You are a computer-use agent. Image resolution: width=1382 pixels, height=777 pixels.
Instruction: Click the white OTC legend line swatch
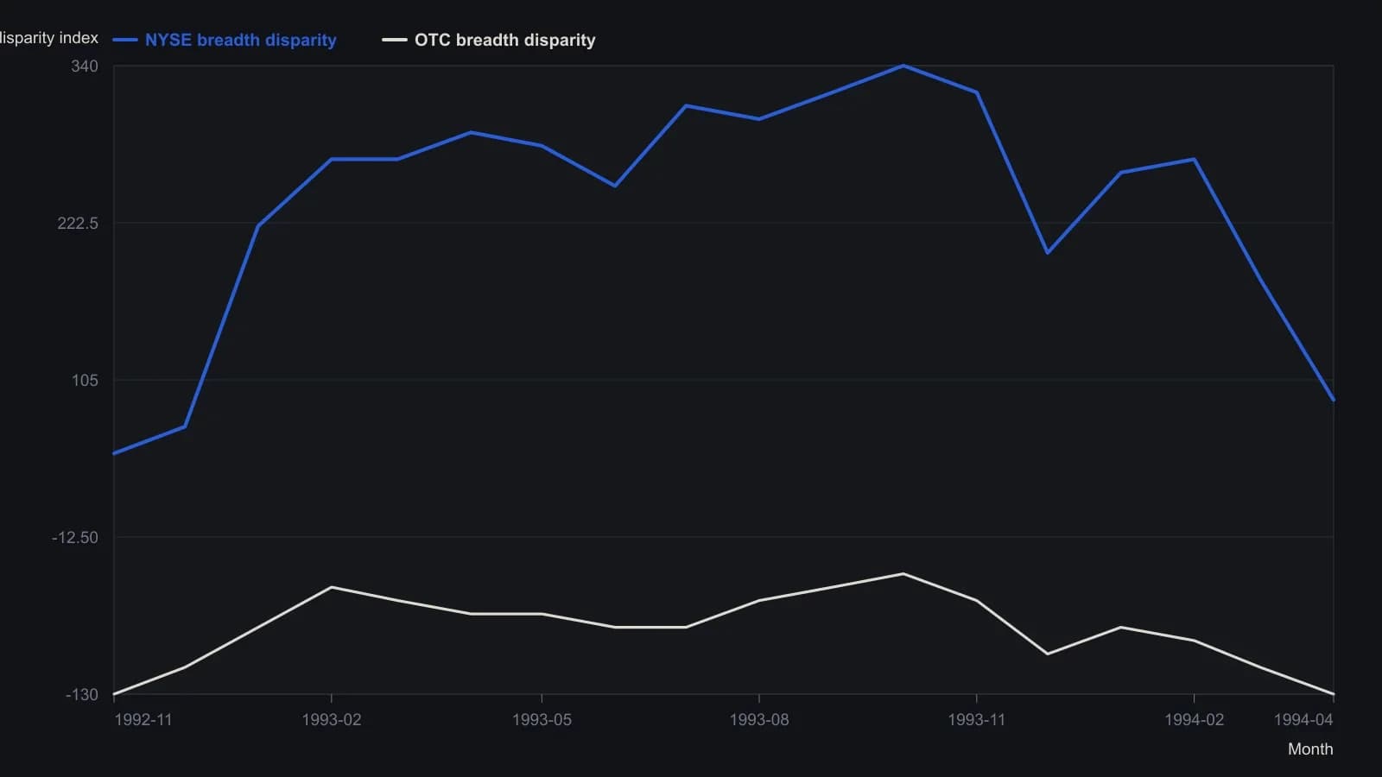395,40
